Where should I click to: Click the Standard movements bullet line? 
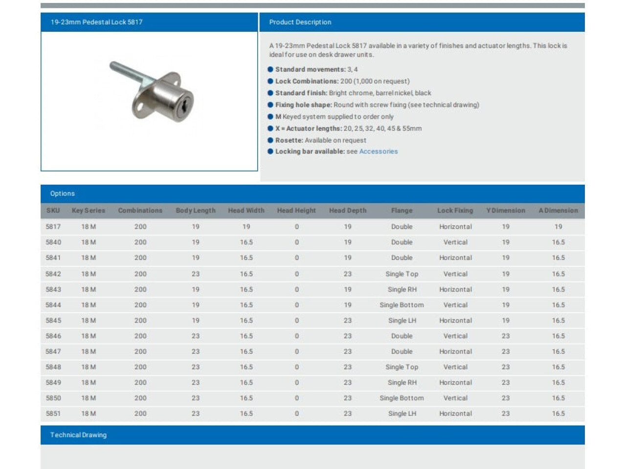point(313,69)
